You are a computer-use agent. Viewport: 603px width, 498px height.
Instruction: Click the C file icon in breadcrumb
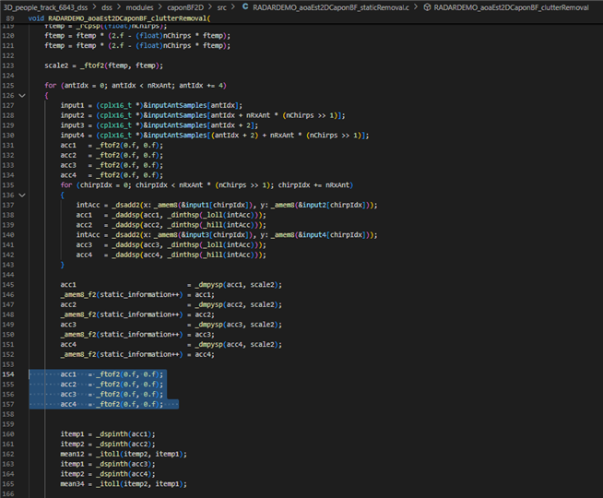pos(245,7)
